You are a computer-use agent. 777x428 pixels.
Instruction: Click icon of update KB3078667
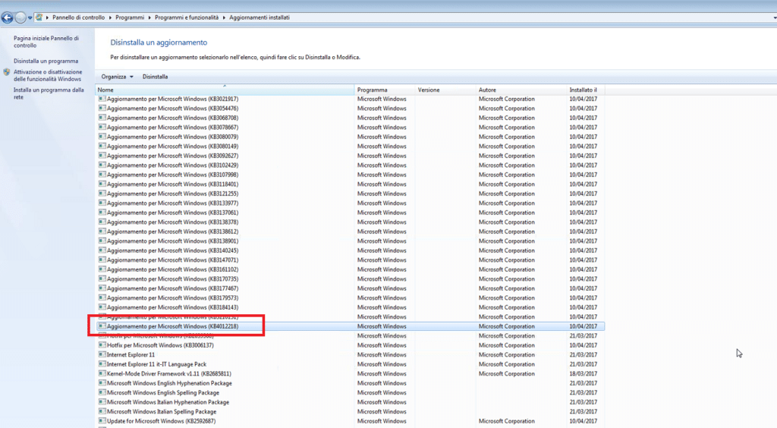coord(102,127)
